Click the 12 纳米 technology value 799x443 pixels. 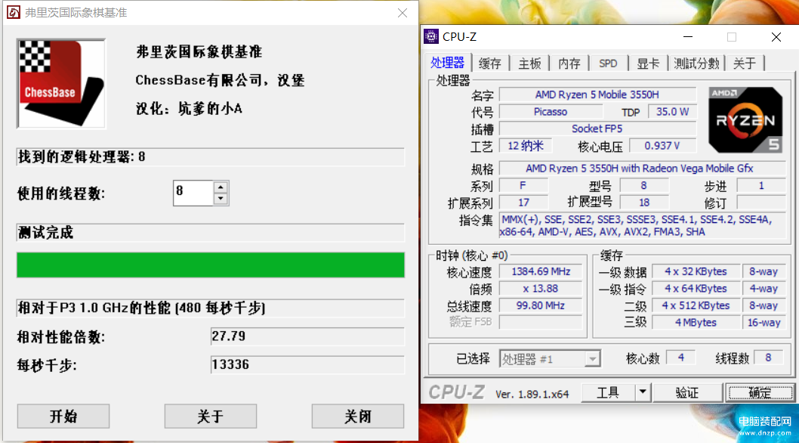click(526, 145)
